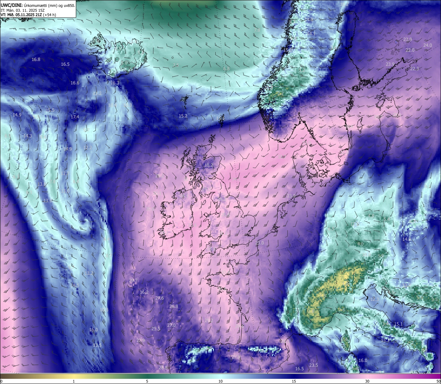Click the 11.5 value in the southwest Atlantic
441x384 pixels.
coord(97,345)
